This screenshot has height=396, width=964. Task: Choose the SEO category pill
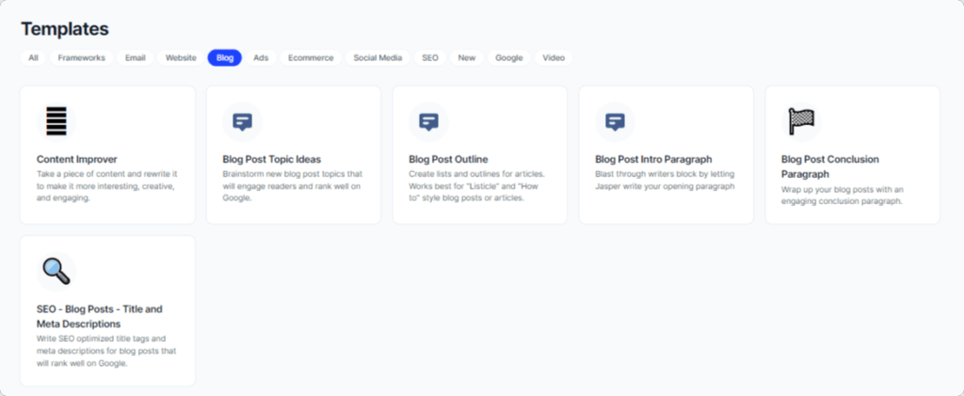tap(430, 57)
